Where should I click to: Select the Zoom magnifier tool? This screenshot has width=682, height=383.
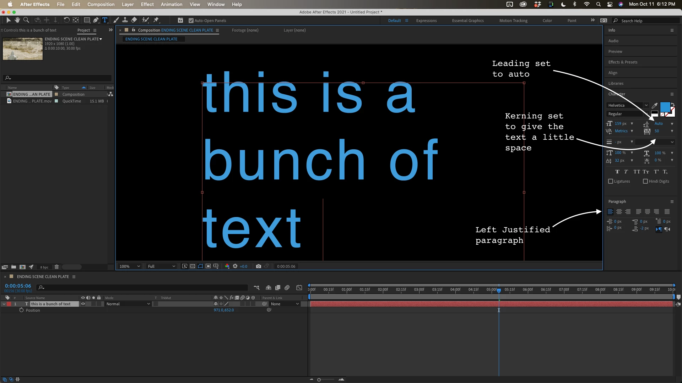(x=26, y=20)
